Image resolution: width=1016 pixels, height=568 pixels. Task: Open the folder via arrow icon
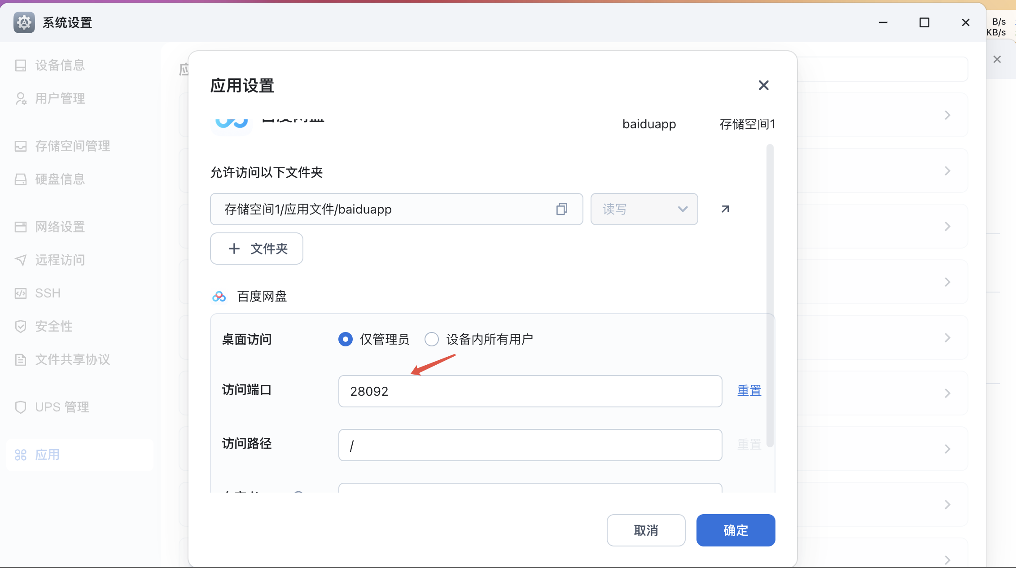click(x=725, y=209)
